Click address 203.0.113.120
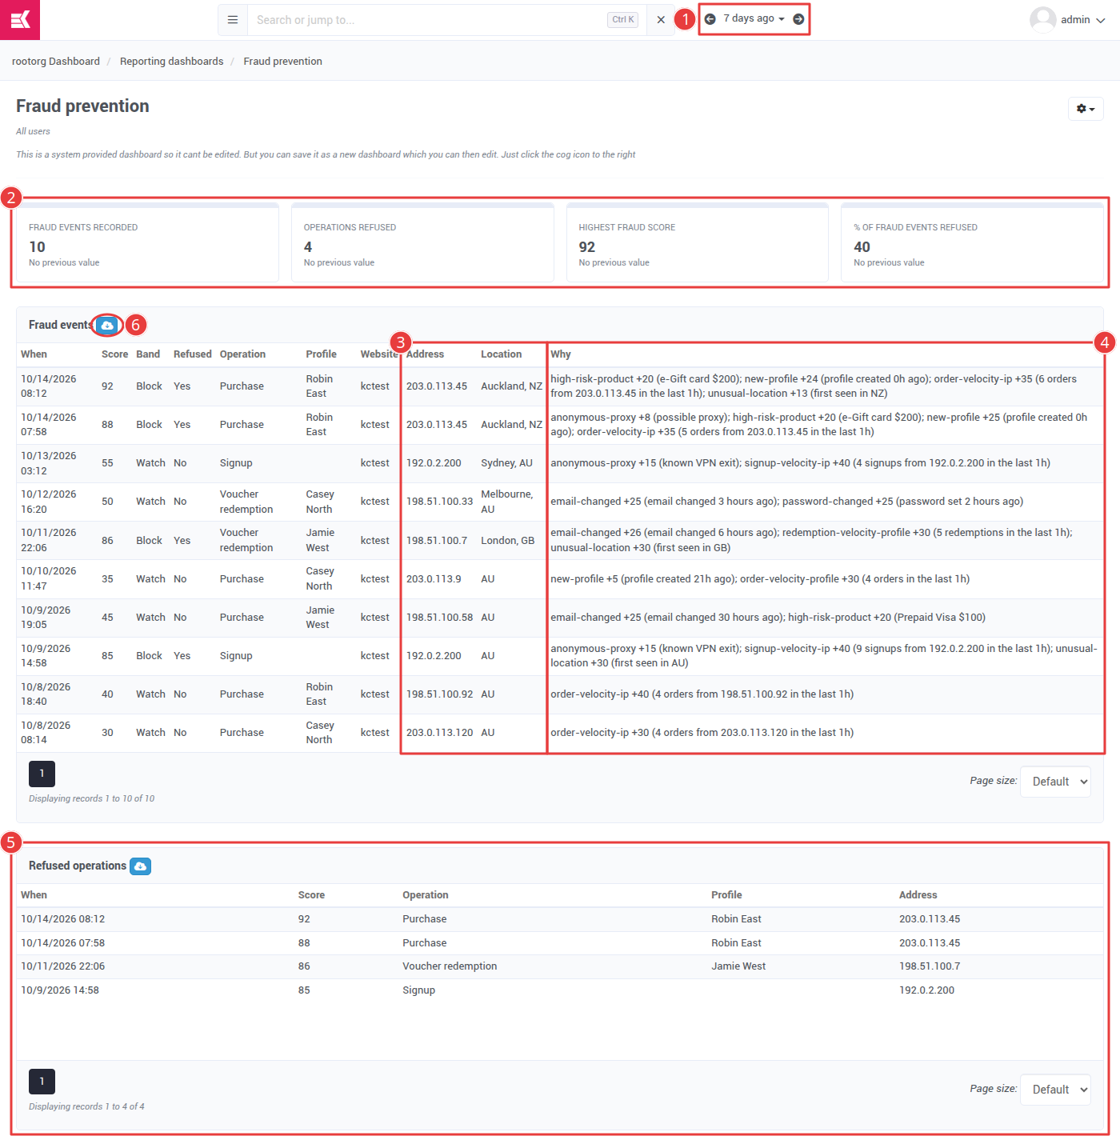 click(x=439, y=733)
